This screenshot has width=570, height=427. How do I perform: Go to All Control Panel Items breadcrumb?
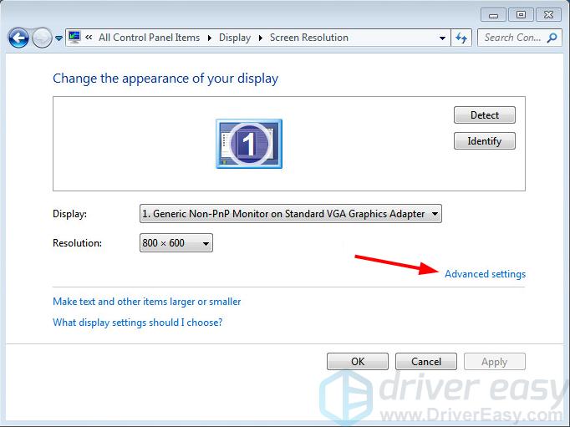[x=149, y=38]
